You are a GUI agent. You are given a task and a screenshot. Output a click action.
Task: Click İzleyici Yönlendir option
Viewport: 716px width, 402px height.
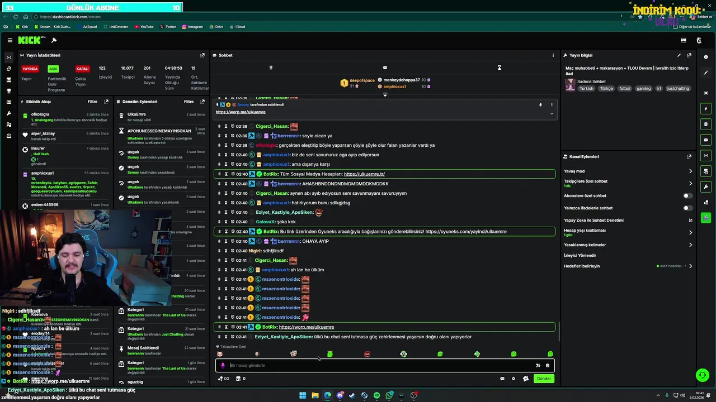(x=580, y=255)
